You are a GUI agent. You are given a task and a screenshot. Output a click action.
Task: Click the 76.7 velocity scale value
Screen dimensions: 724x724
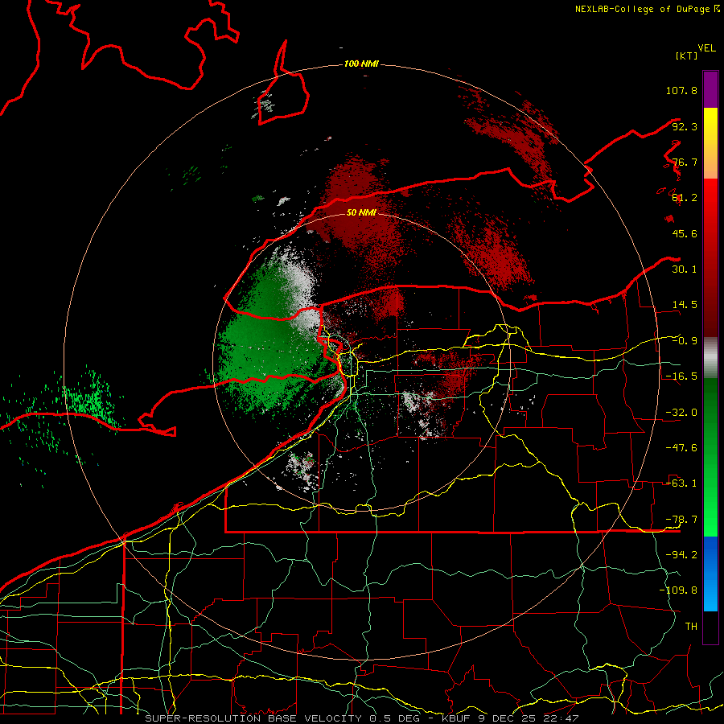click(685, 162)
